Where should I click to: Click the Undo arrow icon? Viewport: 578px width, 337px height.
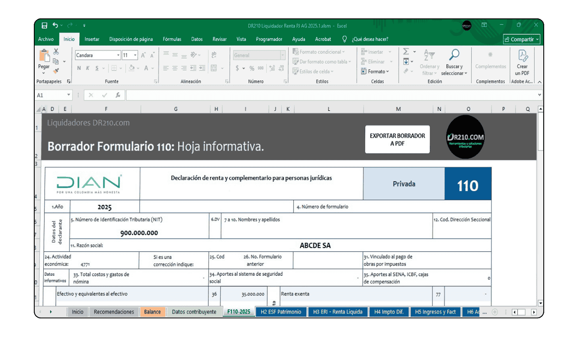pyautogui.click(x=55, y=26)
